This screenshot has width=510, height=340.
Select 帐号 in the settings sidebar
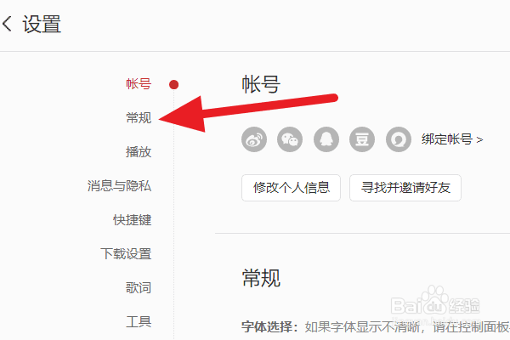pos(139,84)
